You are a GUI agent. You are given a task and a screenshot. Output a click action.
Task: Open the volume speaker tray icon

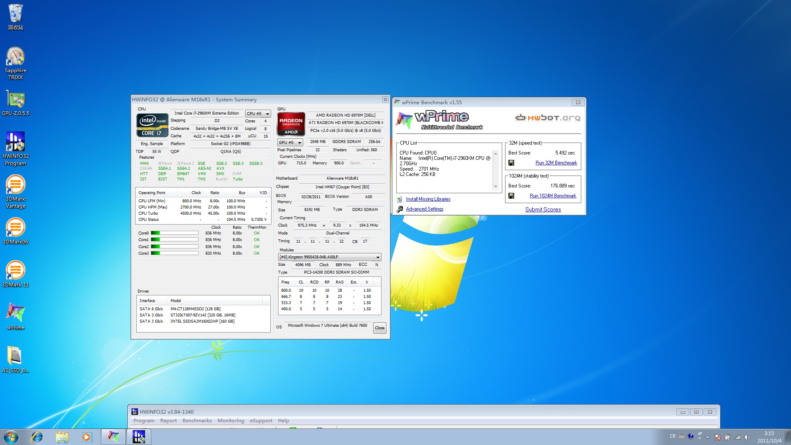(x=747, y=437)
